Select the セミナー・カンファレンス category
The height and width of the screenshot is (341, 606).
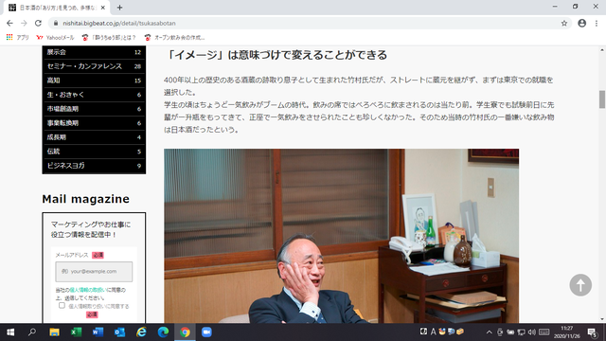[x=94, y=66]
